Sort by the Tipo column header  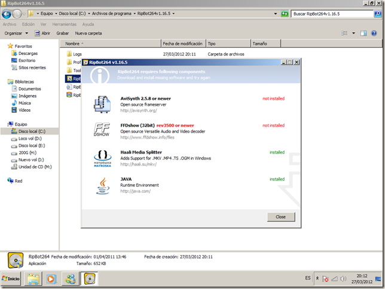(x=228, y=44)
